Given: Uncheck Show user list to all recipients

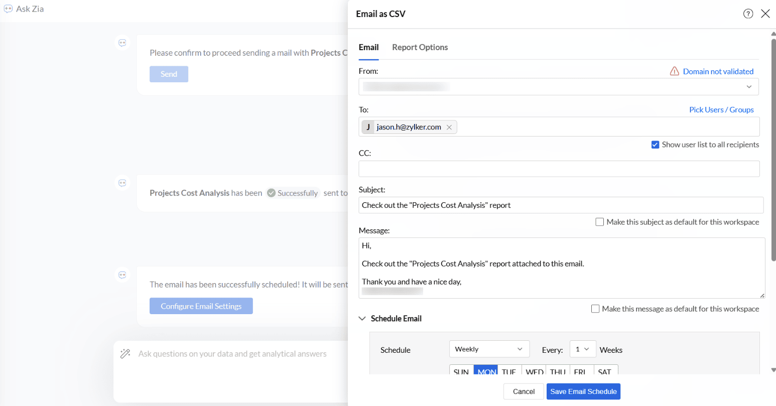Looking at the screenshot, I should (655, 145).
